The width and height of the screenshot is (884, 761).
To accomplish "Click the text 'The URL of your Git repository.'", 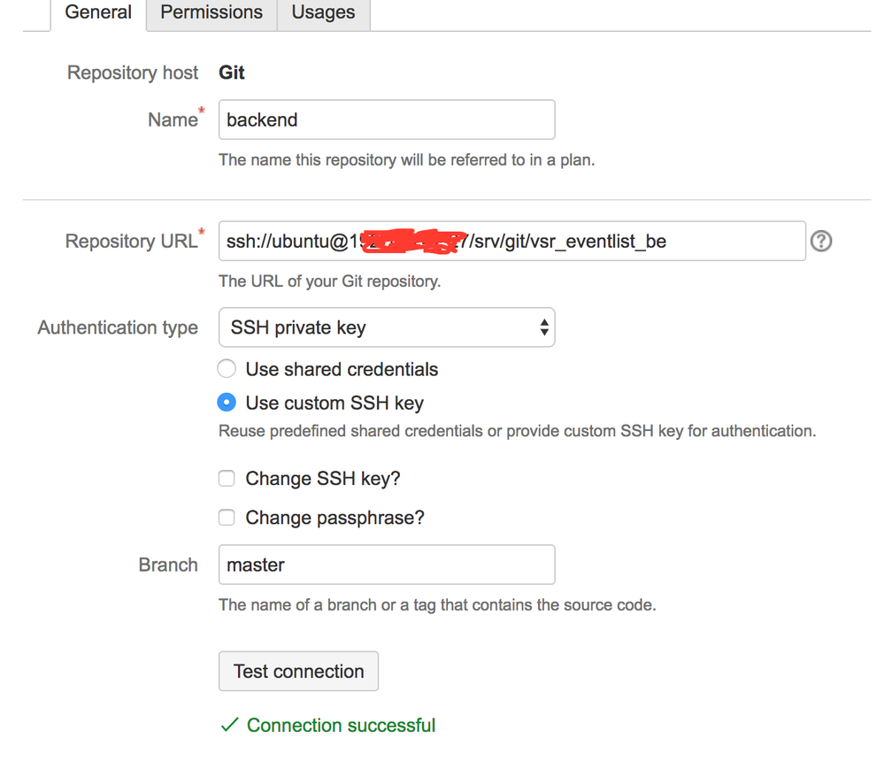I will click(330, 281).
